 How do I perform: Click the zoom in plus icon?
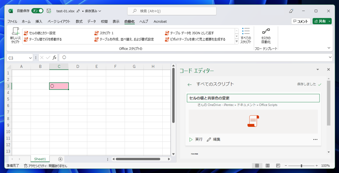[x=317, y=166]
